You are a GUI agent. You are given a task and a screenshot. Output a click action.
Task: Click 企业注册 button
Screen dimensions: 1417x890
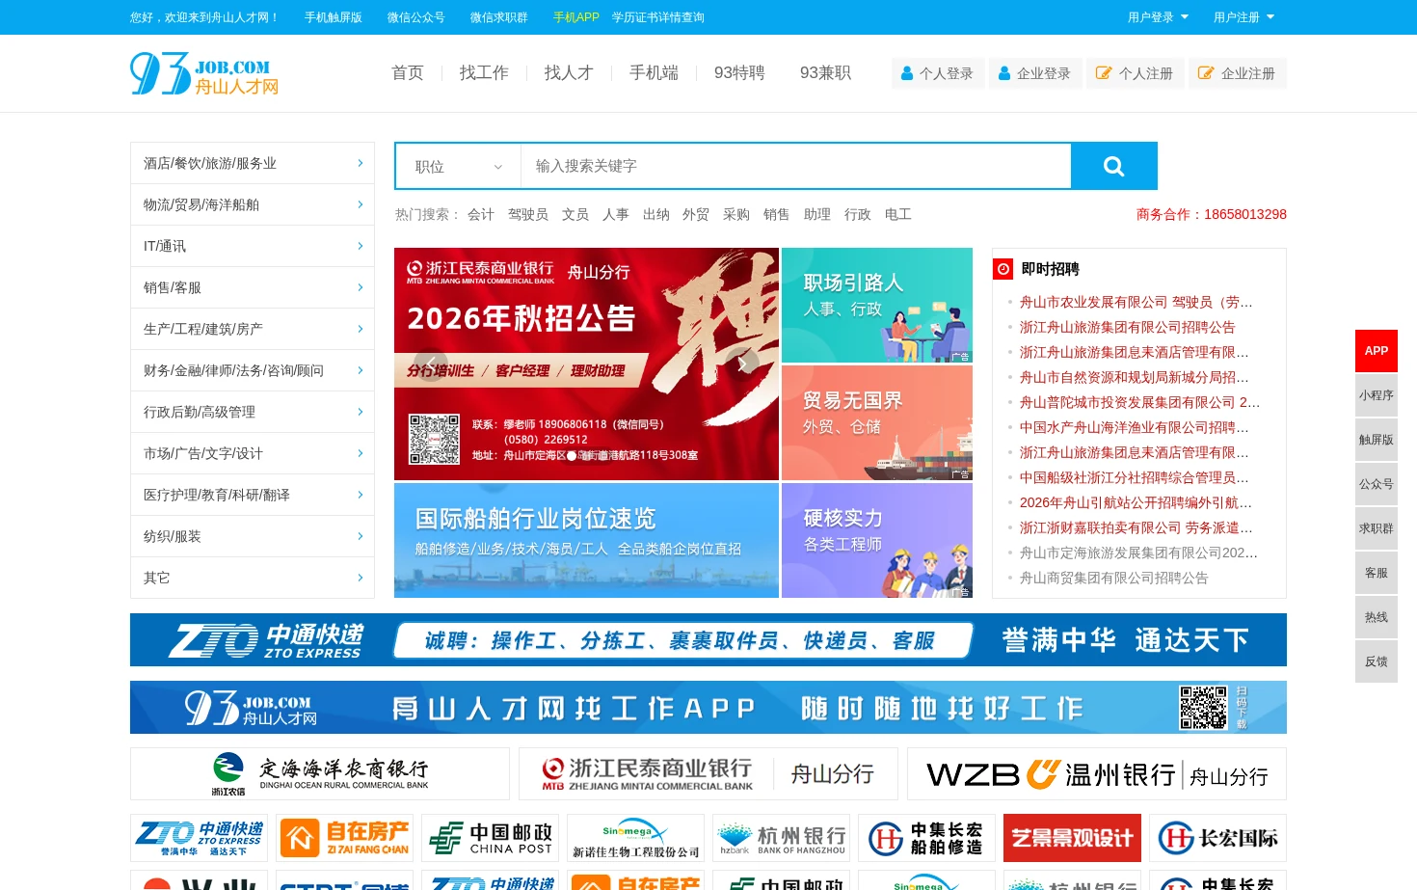(1237, 73)
